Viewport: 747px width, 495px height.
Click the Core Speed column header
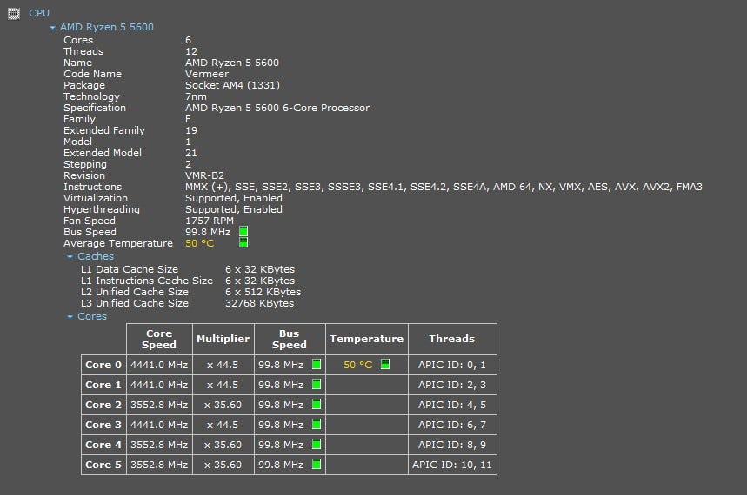coord(159,339)
